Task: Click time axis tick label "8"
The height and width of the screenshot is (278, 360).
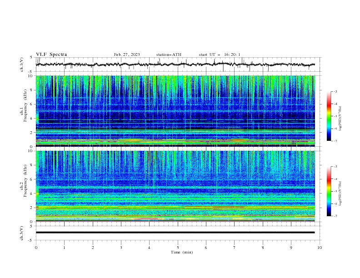Action: 263,248
